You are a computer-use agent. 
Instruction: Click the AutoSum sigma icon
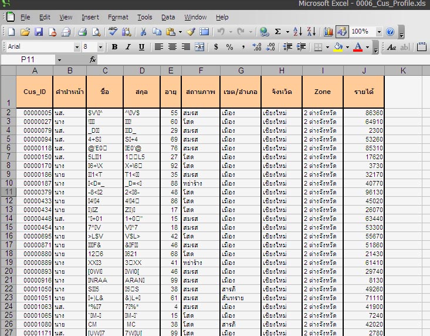tap(278, 32)
